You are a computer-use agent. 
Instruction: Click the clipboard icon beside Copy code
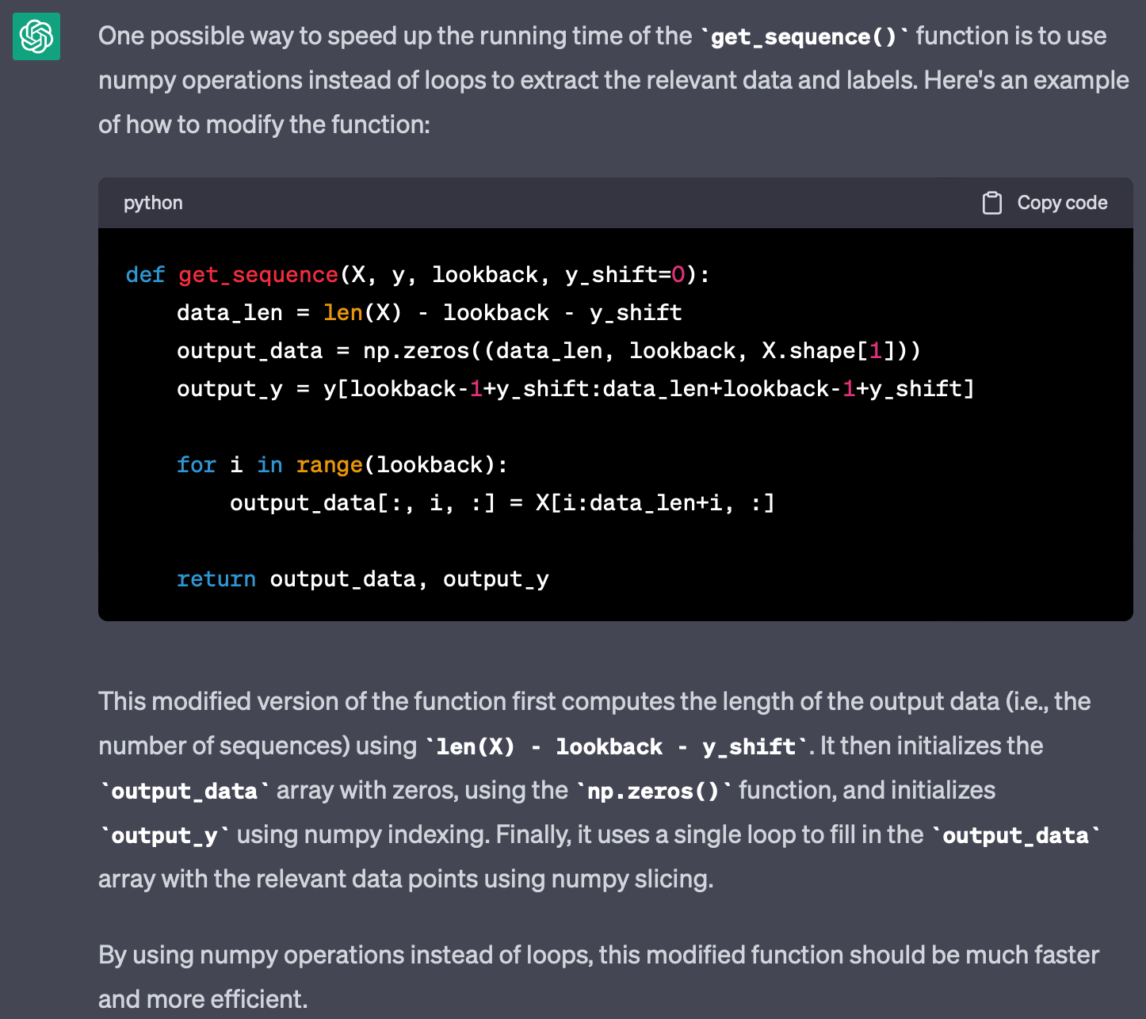[x=991, y=203]
